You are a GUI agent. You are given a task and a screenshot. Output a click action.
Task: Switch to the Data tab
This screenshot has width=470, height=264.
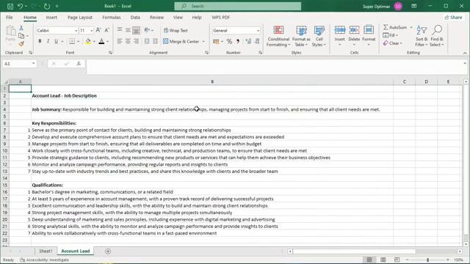(135, 18)
